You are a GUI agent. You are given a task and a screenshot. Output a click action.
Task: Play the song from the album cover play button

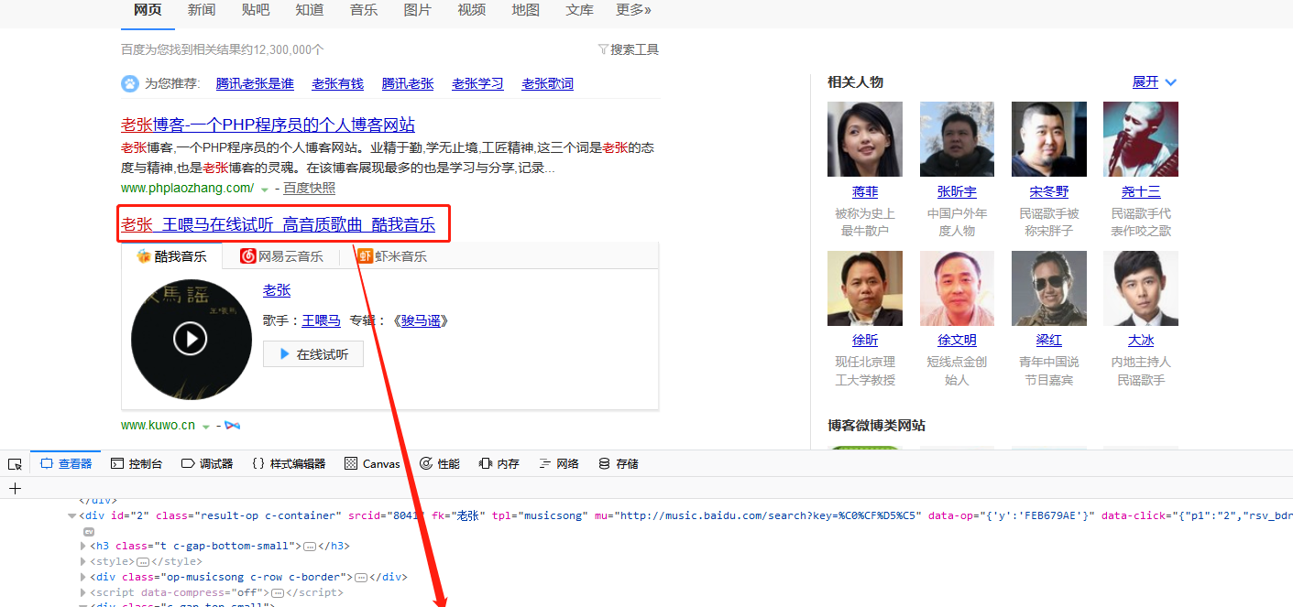pos(191,339)
